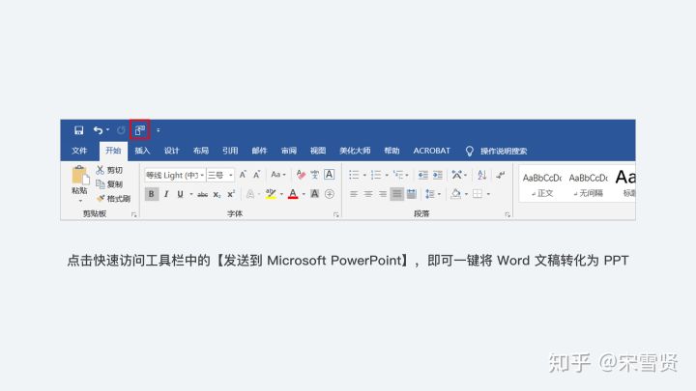Open the 设计 ribbon tab
The image size is (696, 391).
[x=171, y=151]
